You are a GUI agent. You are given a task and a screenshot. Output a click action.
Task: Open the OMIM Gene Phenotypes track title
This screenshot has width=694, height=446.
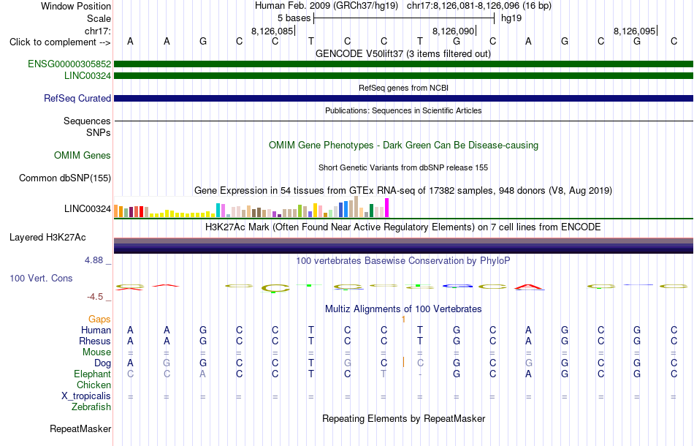coord(403,145)
